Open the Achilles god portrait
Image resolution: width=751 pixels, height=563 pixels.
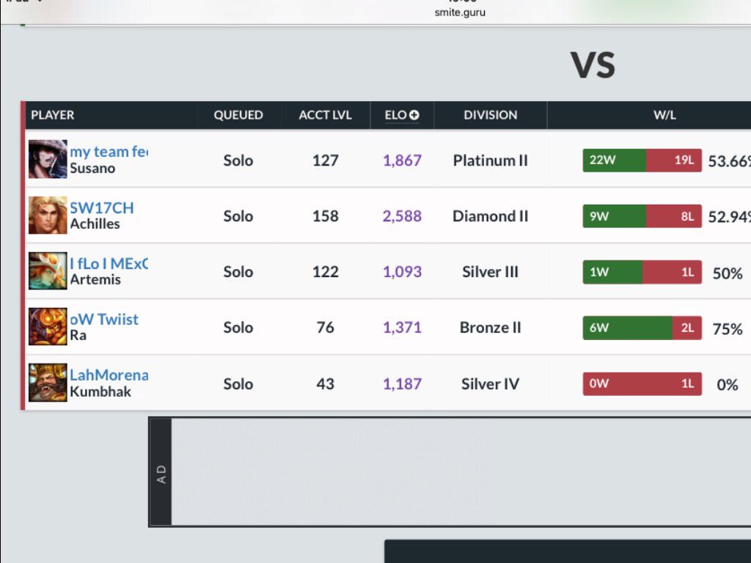click(48, 215)
